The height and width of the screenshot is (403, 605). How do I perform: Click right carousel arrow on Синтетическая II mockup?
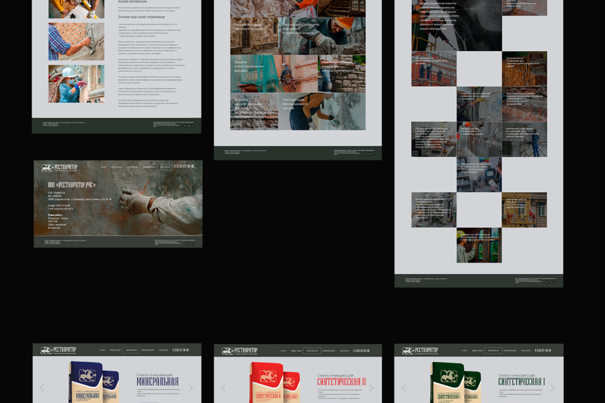tap(371, 388)
